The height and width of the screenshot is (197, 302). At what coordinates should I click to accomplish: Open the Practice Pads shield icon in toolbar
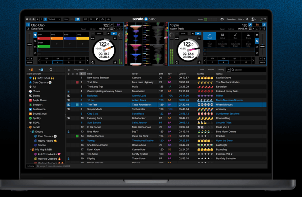point(77,19)
